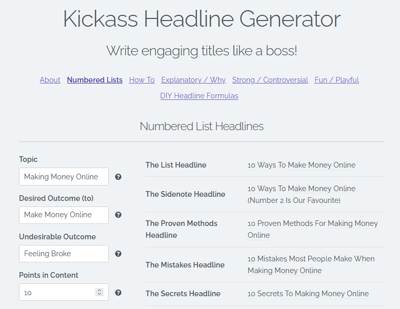
Task: Open the About link
Action: pyautogui.click(x=50, y=80)
